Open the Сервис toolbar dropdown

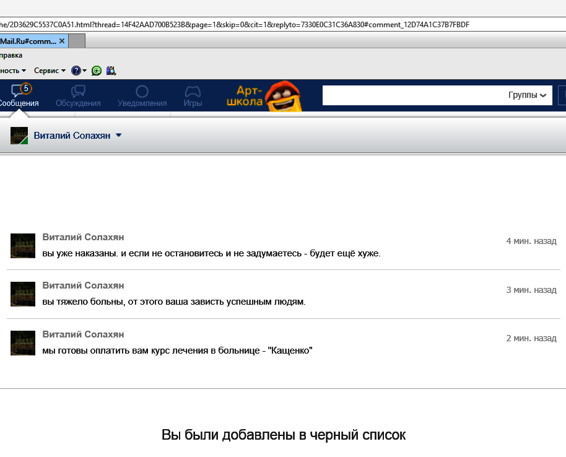tap(50, 71)
